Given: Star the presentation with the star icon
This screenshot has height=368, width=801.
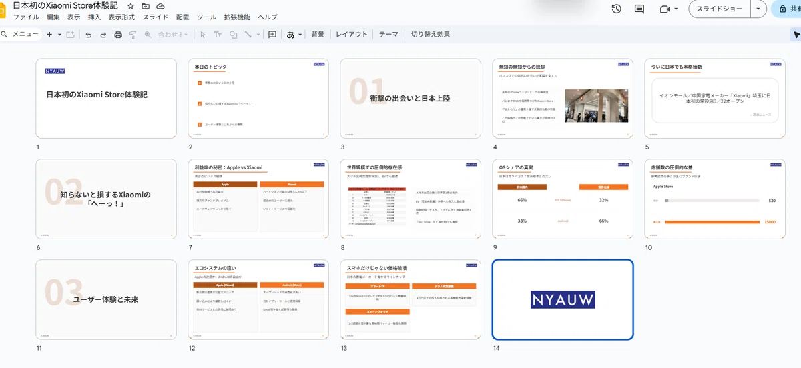Looking at the screenshot, I should click(130, 5).
